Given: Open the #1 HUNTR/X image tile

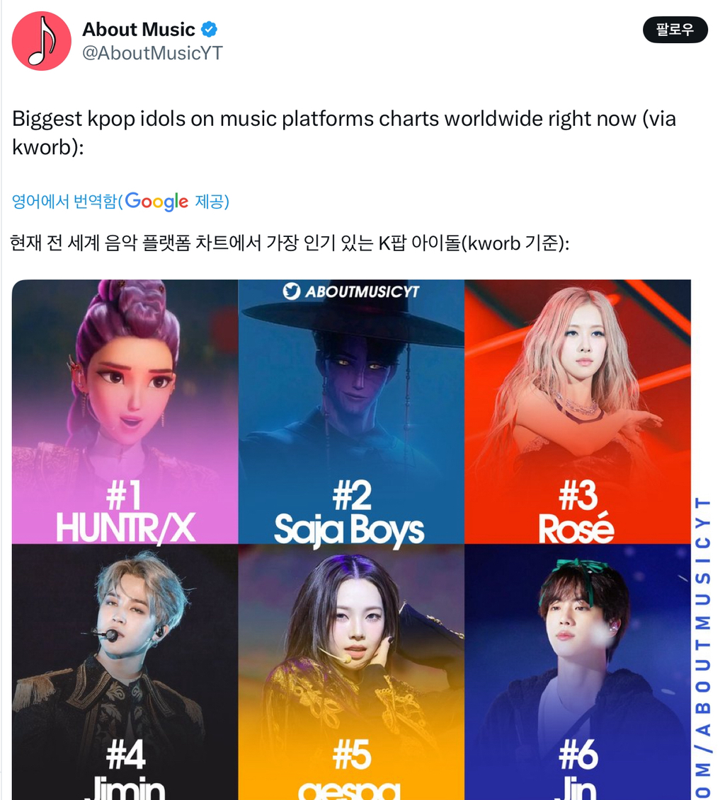Looking at the screenshot, I should click(x=125, y=412).
